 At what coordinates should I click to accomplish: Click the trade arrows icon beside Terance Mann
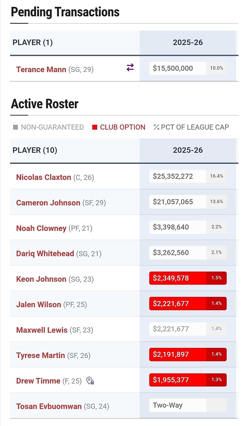point(130,68)
